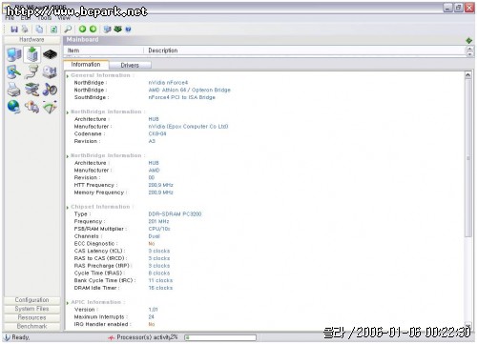Viewport: 477px width, 344px height.
Task: Click the FSB/RAM Multiplier label
Action: coord(100,229)
